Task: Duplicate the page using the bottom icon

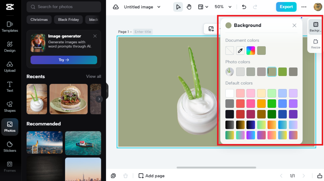Action: pyautogui.click(x=113, y=176)
